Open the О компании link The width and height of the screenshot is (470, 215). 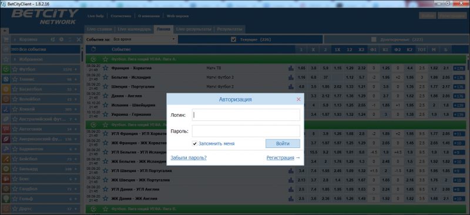click(149, 16)
